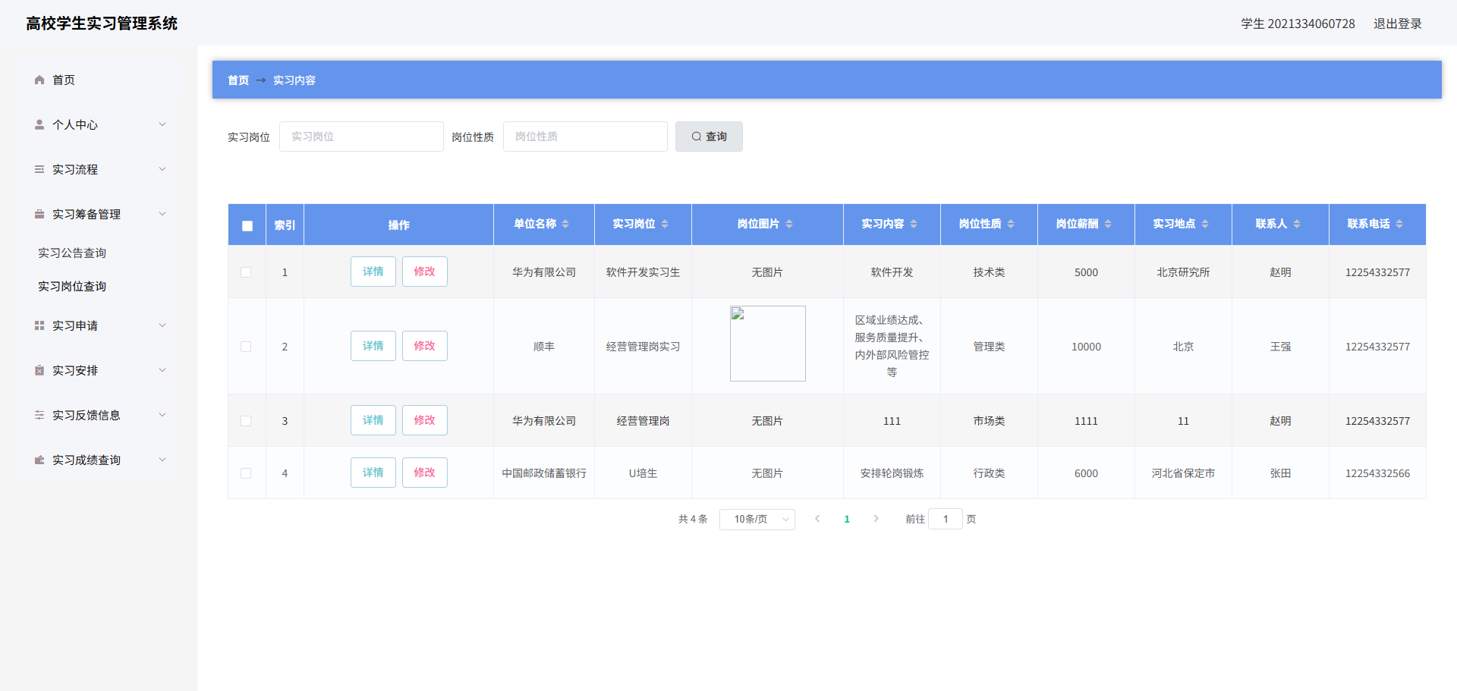Open 详情 for row 4 中国邮政储蓄银行
This screenshot has height=691, width=1457.
(373, 473)
